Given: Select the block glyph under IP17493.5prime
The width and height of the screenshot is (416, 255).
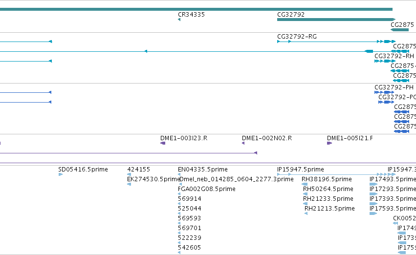Looking at the screenshot, I should 373,184.
